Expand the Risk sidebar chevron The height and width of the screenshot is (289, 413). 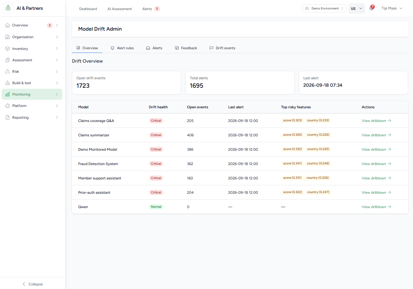point(57,71)
